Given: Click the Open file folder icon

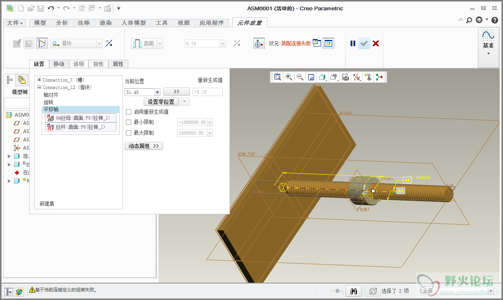Looking at the screenshot, I should [x=31, y=8].
